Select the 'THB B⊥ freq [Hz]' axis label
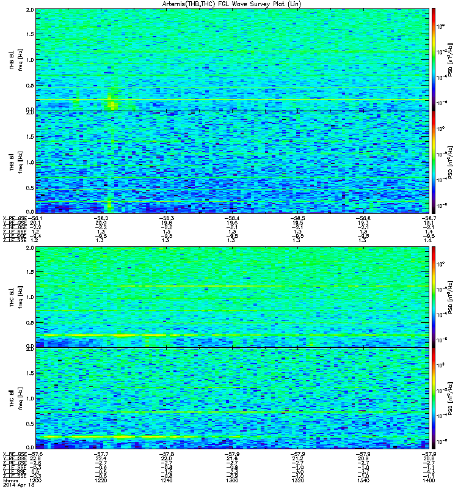This screenshot has width=458, height=489. click(16, 59)
